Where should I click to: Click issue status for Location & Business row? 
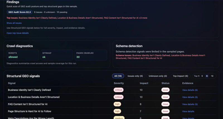point(165,97)
